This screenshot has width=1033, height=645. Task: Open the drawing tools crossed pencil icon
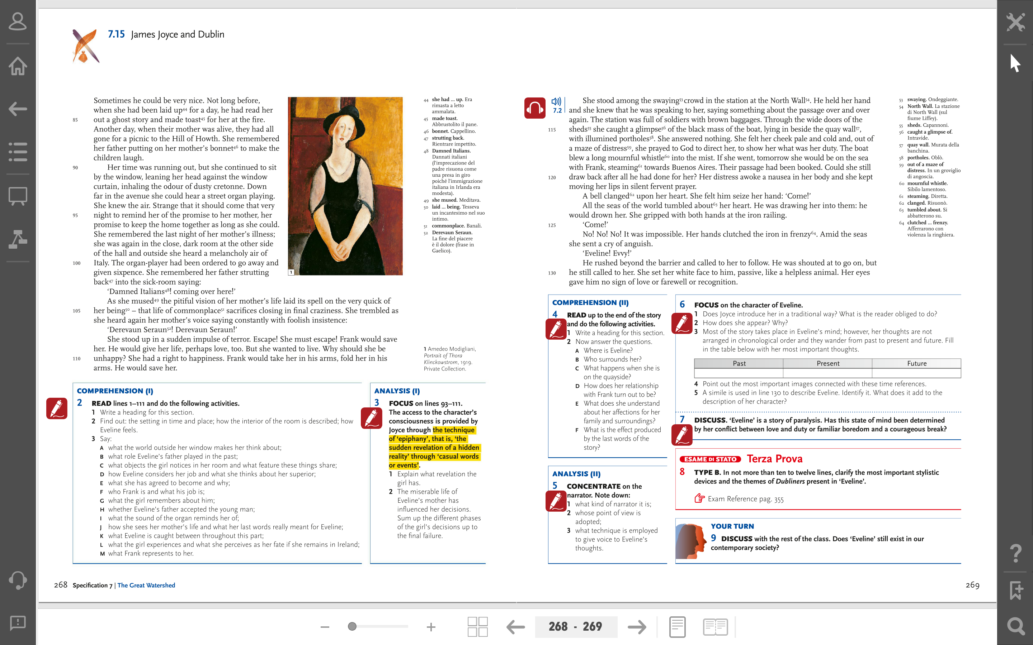pos(1015,22)
